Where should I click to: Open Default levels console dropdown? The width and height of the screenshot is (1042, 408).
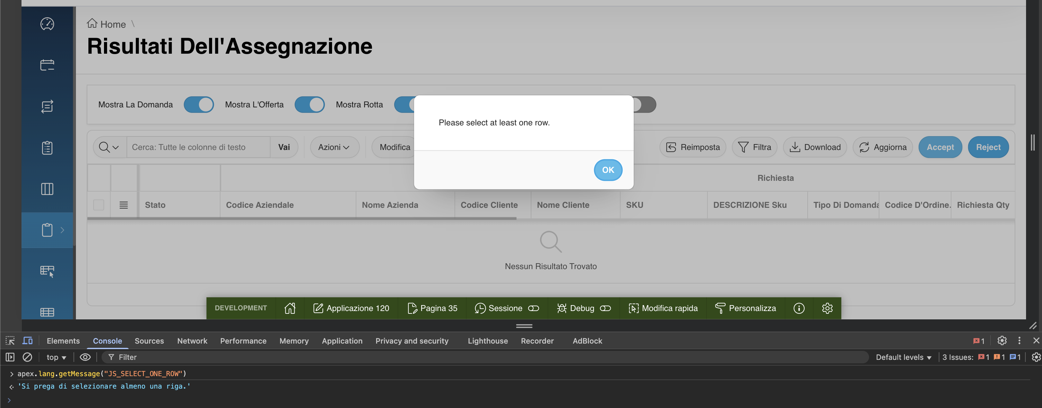pyautogui.click(x=903, y=357)
